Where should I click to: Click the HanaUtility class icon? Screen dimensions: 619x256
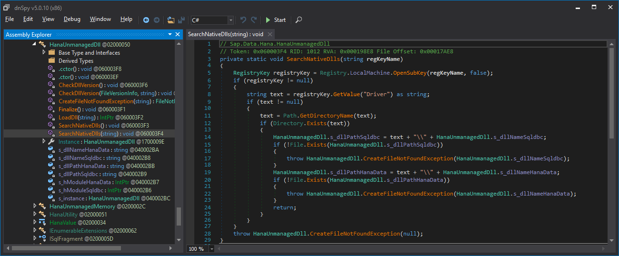click(42, 214)
